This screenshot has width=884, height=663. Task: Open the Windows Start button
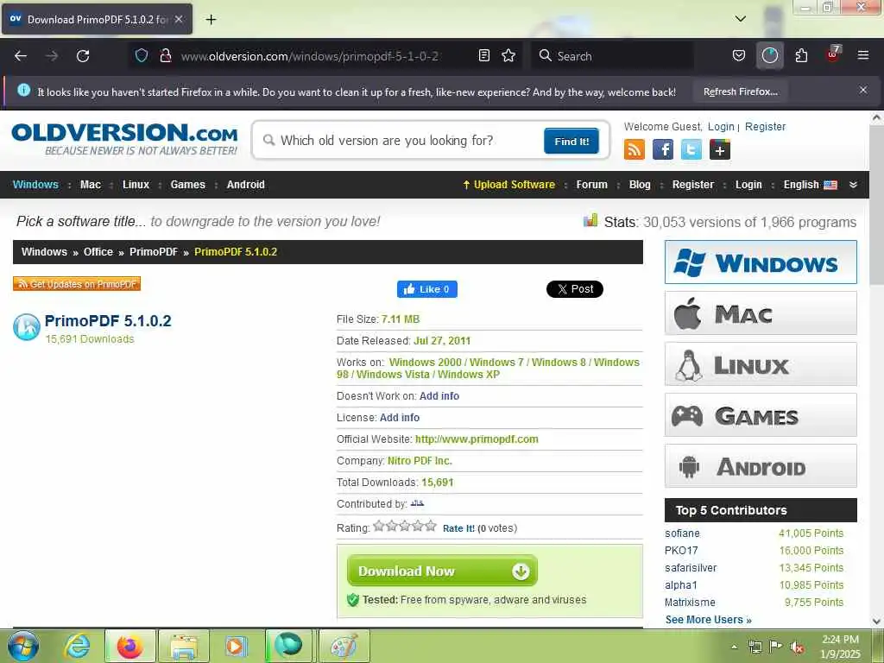(22, 646)
